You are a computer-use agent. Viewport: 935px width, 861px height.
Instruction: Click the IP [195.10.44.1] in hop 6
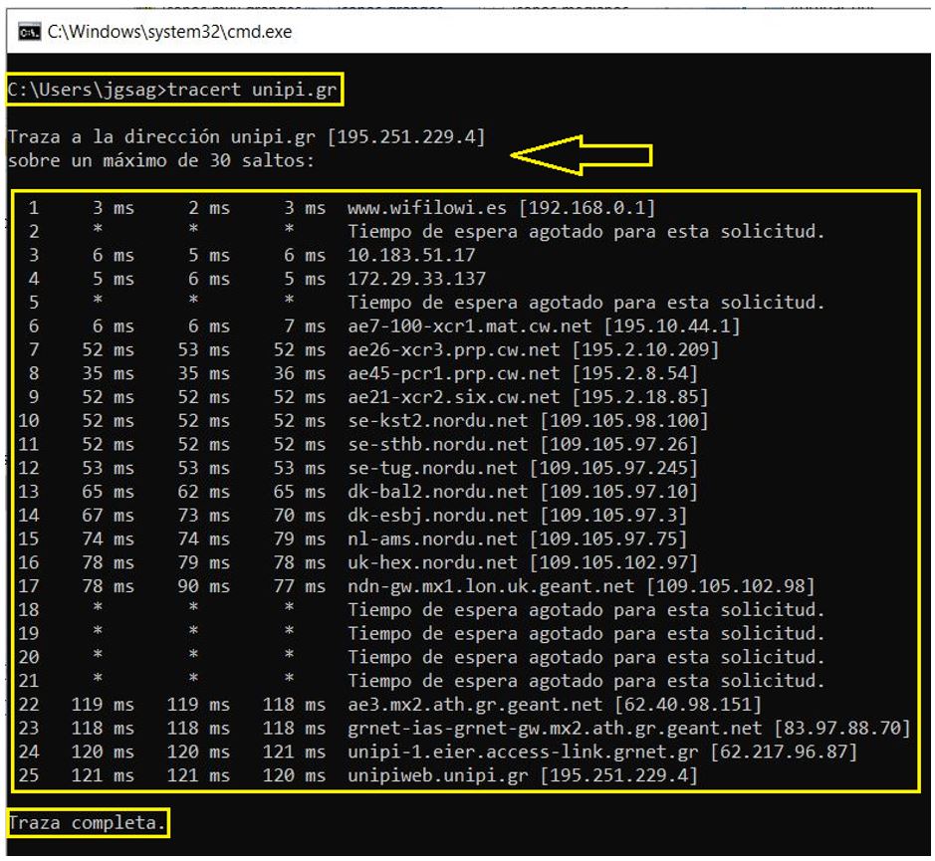coord(672,326)
